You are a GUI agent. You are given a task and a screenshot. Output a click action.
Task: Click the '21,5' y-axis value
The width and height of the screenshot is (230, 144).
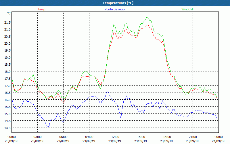click(x=7, y=22)
